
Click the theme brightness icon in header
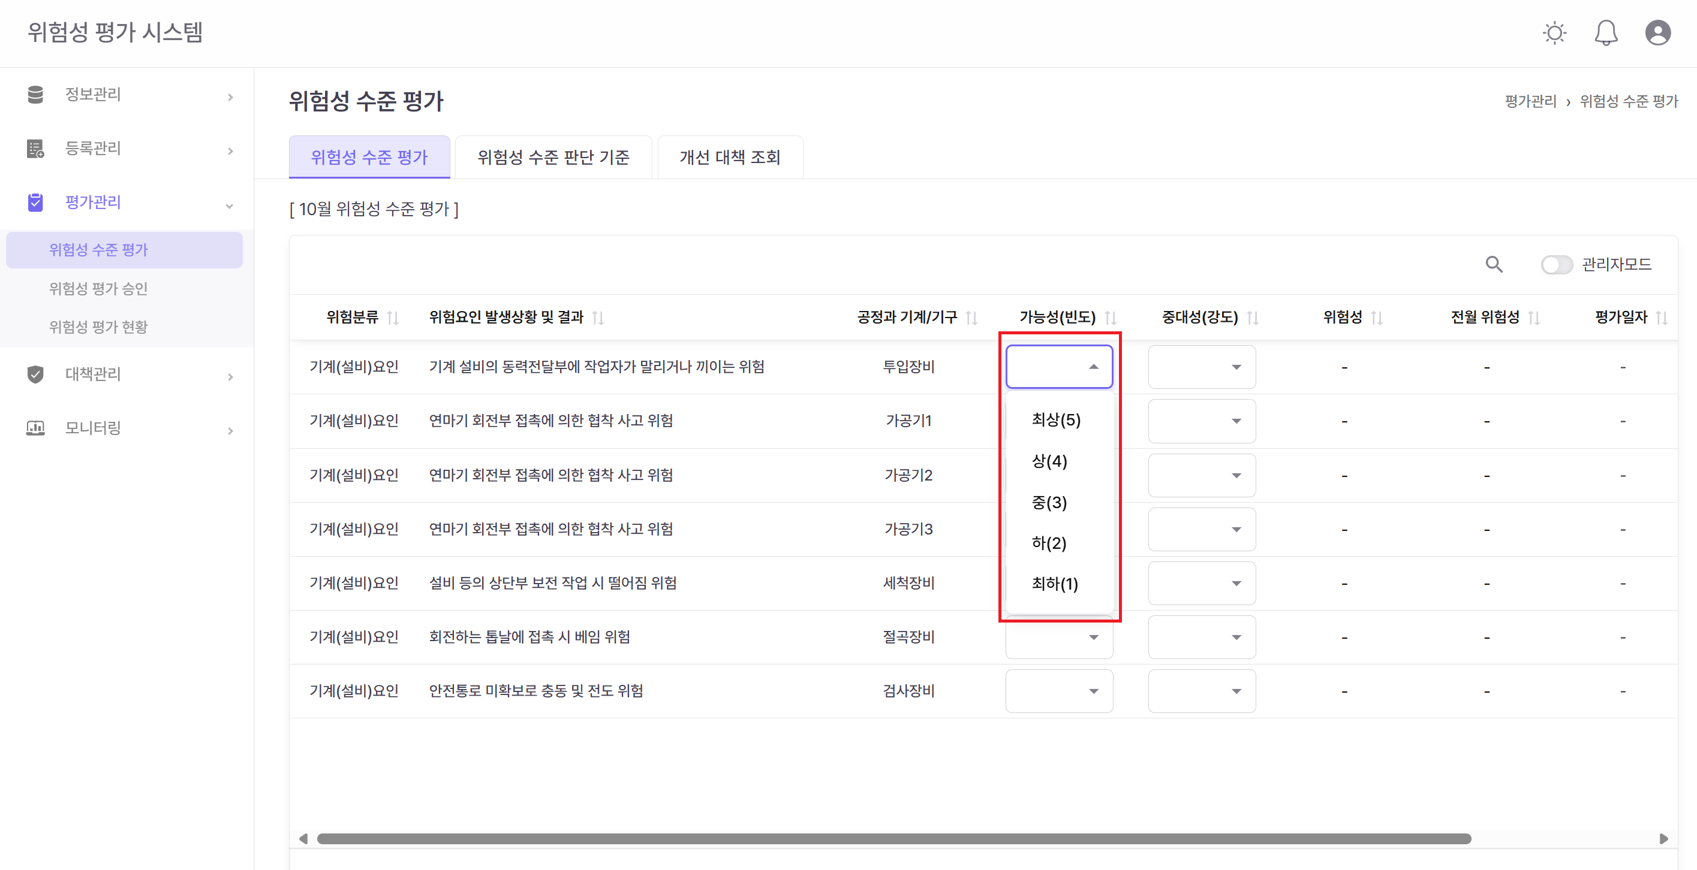pos(1555,32)
